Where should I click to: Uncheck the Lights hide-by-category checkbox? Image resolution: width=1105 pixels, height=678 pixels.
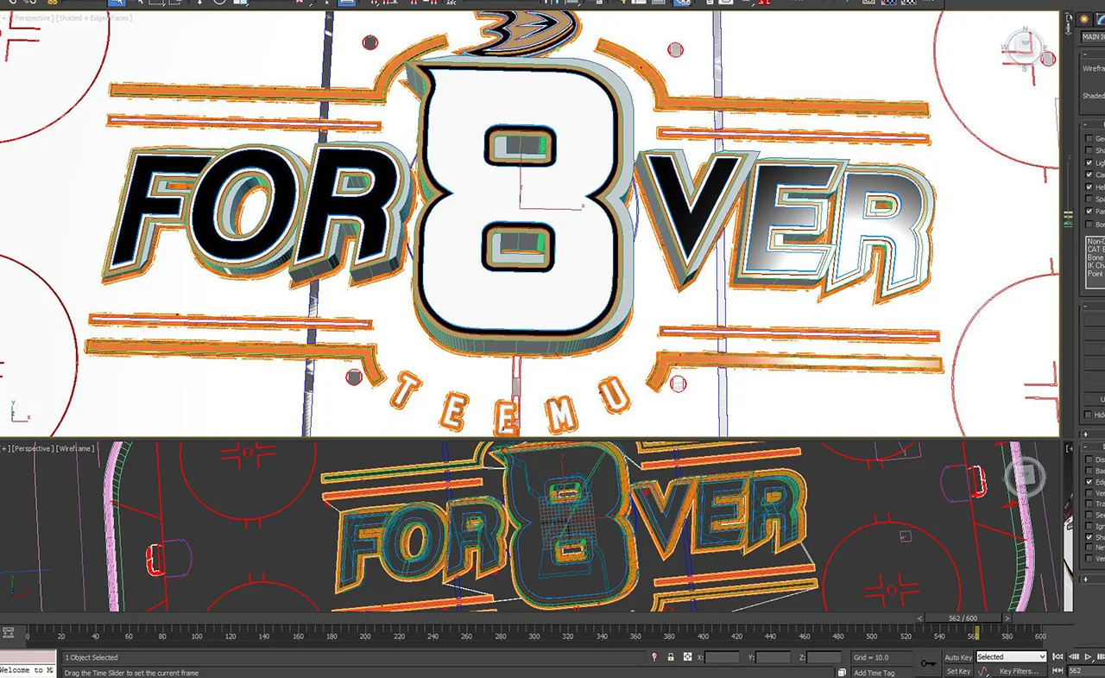[x=1088, y=162]
